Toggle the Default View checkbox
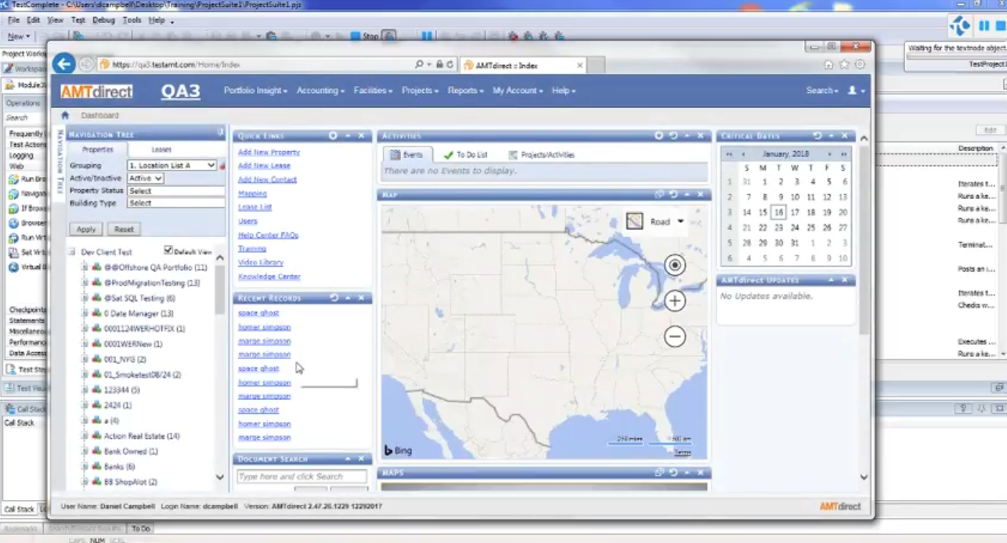This screenshot has width=1007, height=543. (x=168, y=250)
